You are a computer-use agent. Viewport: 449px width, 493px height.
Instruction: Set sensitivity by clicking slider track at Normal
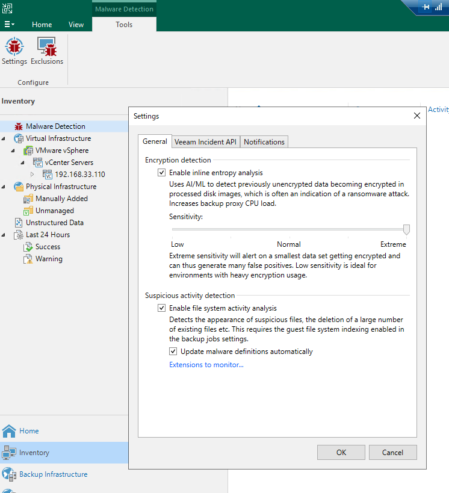(290, 229)
